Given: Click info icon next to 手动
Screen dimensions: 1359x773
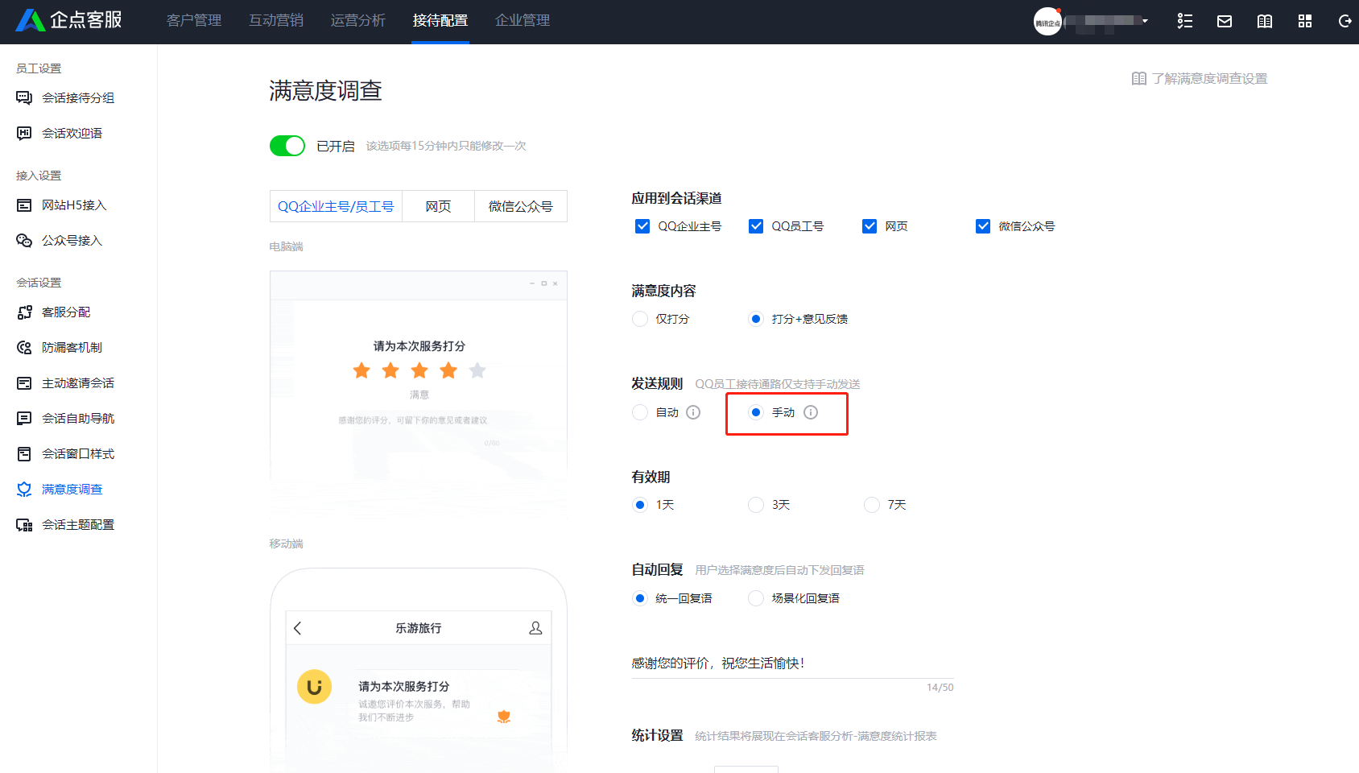Looking at the screenshot, I should pyautogui.click(x=811, y=412).
